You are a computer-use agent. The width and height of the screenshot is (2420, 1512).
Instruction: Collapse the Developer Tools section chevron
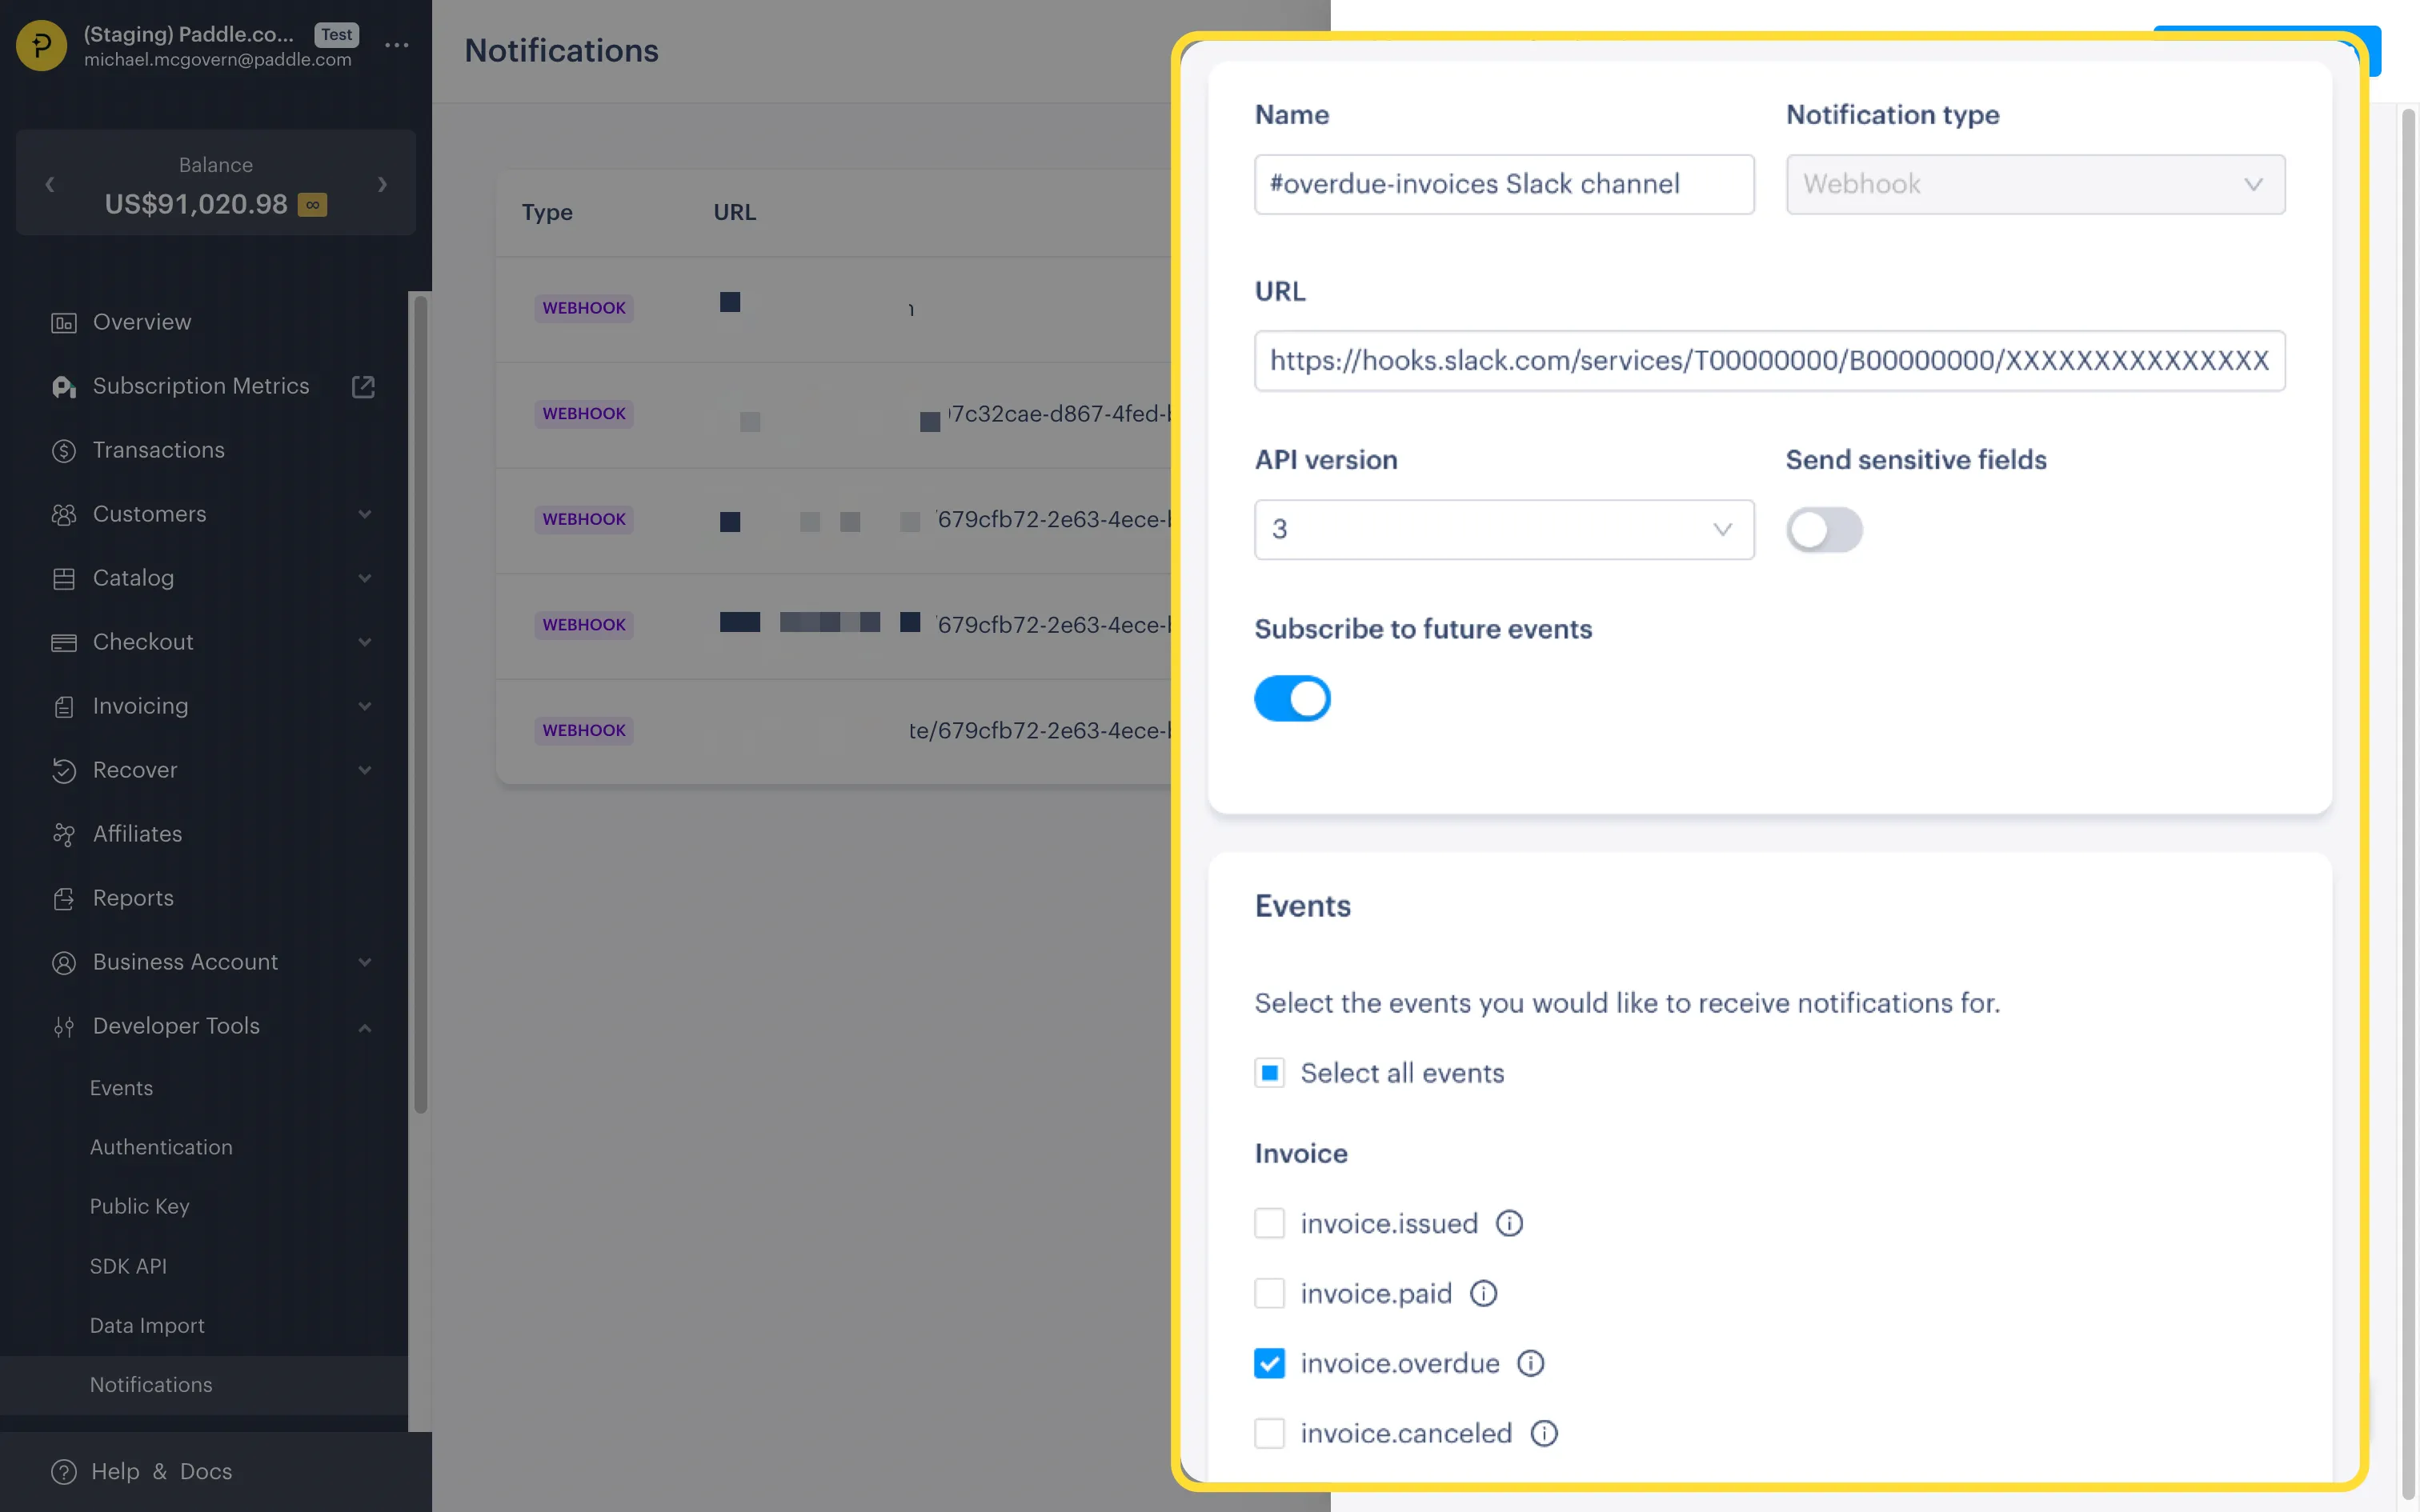tap(365, 1028)
